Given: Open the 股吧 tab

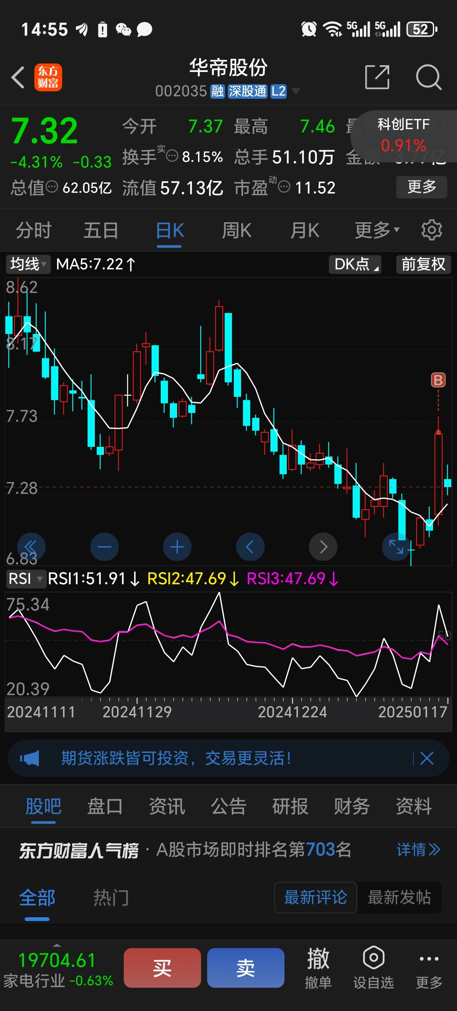Looking at the screenshot, I should [x=43, y=807].
